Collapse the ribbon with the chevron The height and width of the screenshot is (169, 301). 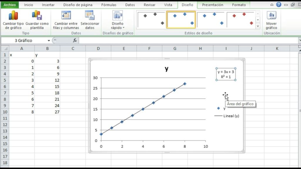[x=271, y=5]
